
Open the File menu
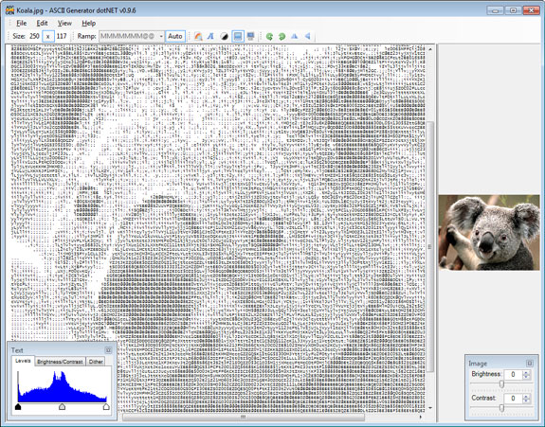(x=22, y=24)
